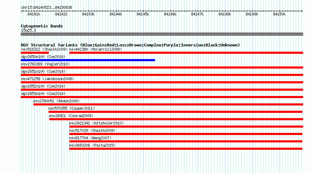313x173 pixels.
Task: Select the 84149k ruler tick label
Action: point(252,14)
